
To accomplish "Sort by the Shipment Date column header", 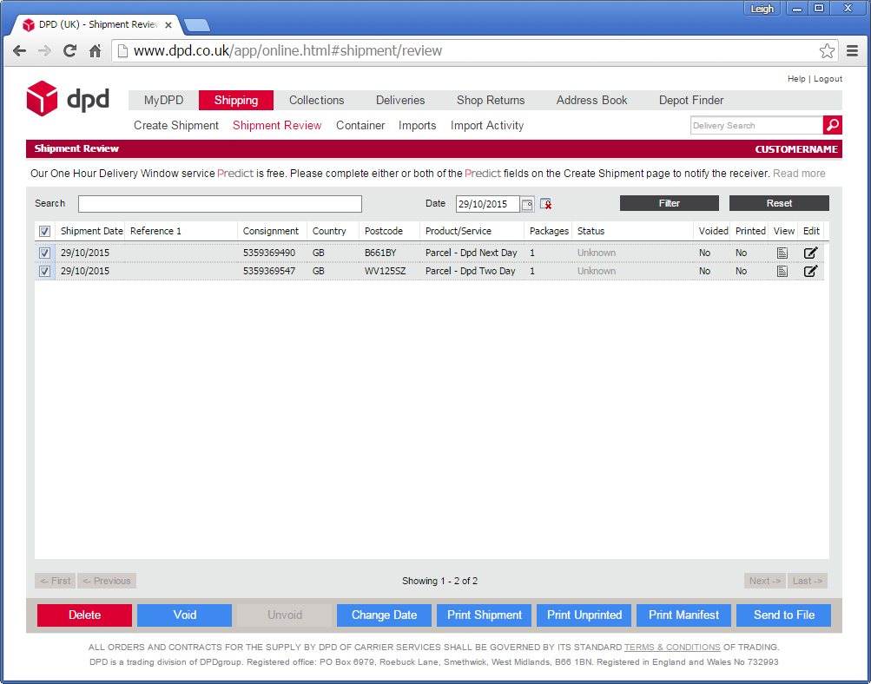I will click(92, 232).
